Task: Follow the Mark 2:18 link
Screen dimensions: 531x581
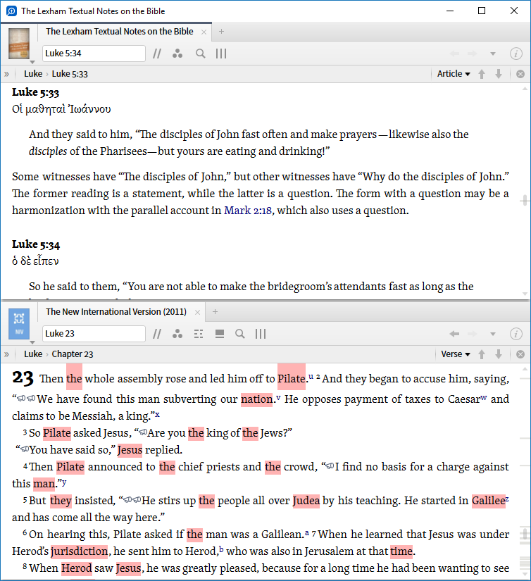Action: pyautogui.click(x=248, y=211)
